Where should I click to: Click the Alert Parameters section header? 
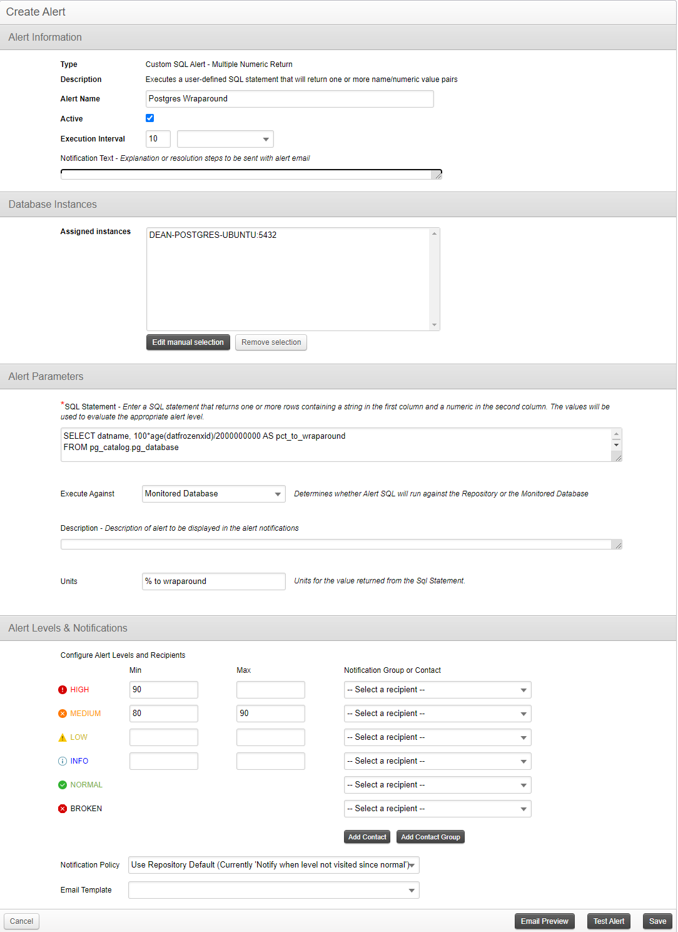338,376
